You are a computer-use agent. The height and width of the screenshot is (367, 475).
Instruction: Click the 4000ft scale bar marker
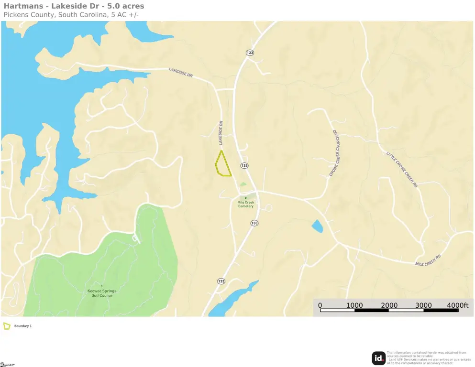click(457, 305)
